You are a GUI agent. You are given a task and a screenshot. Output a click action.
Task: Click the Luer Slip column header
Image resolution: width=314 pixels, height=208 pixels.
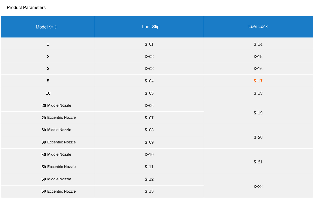[150, 27]
